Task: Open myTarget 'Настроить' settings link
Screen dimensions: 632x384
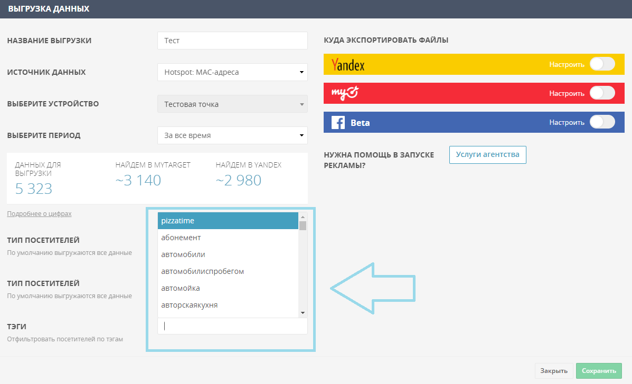Action: coord(567,93)
